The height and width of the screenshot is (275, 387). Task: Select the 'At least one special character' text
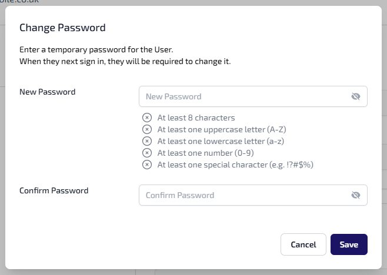tap(235, 165)
